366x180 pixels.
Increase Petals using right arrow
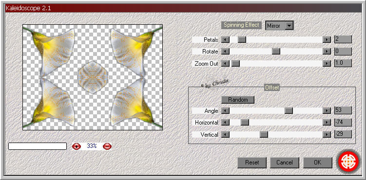[x=327, y=39]
